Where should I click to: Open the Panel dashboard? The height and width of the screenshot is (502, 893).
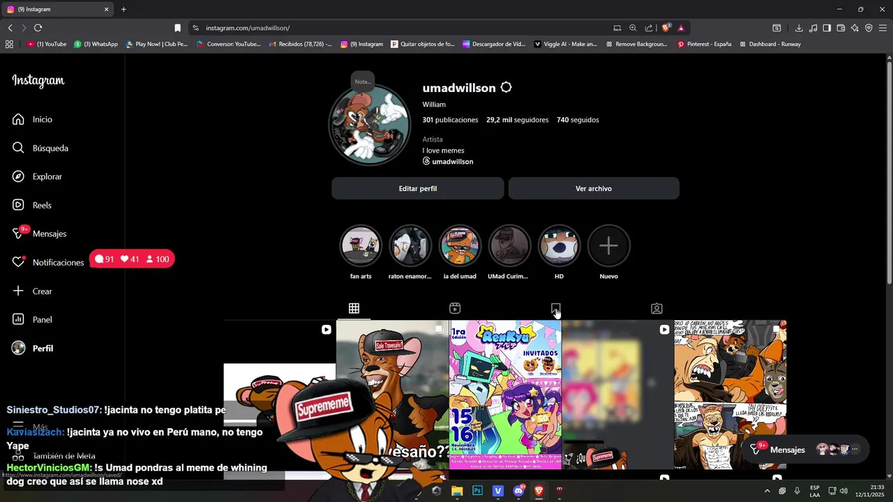pos(33,319)
